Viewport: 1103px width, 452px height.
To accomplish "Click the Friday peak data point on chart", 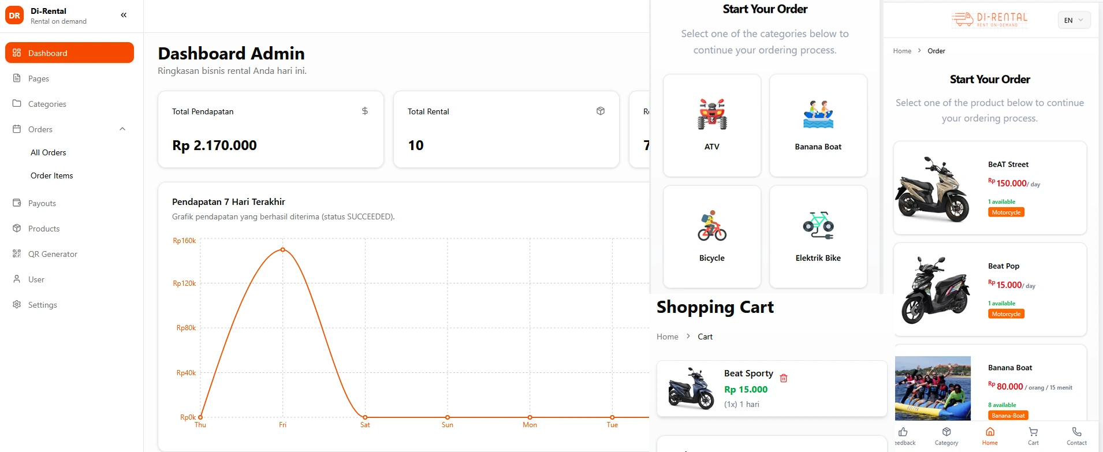I will pos(283,249).
